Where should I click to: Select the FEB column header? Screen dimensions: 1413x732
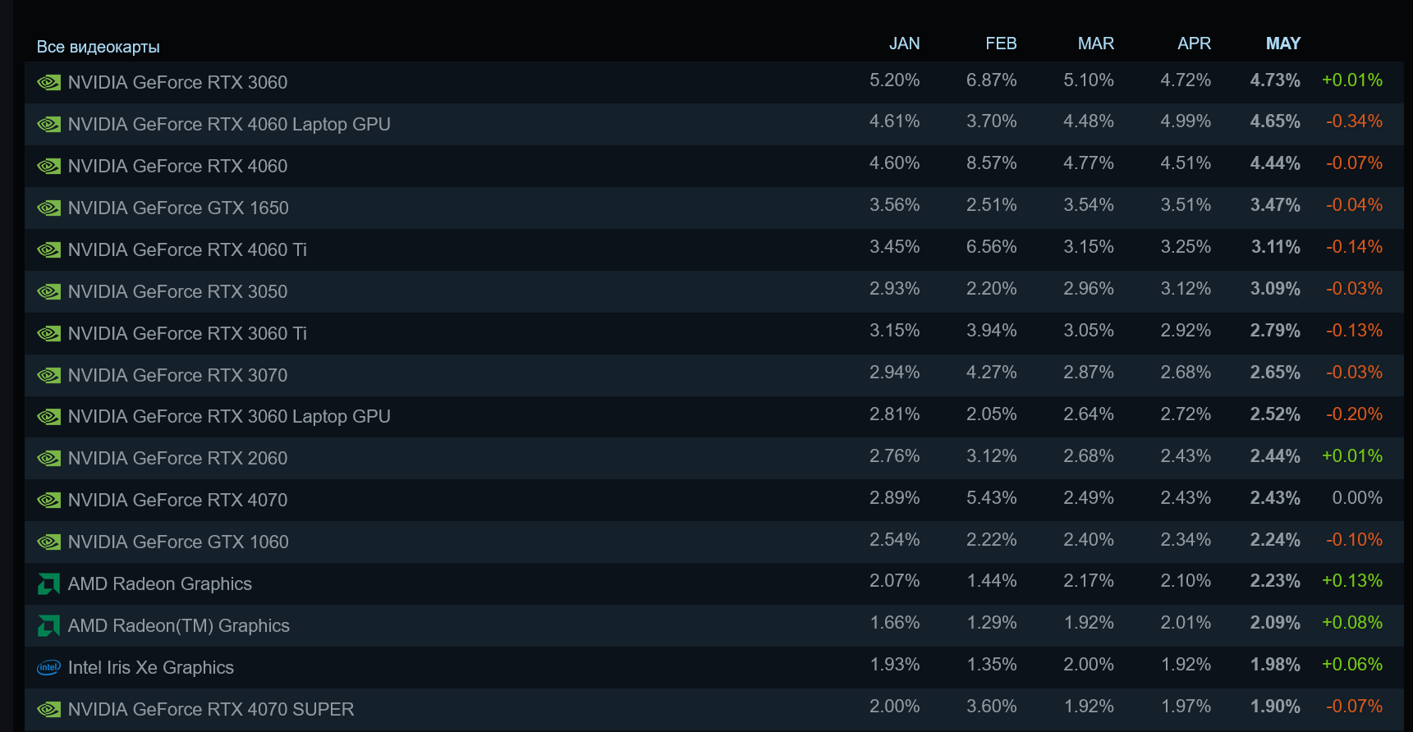[x=1001, y=43]
